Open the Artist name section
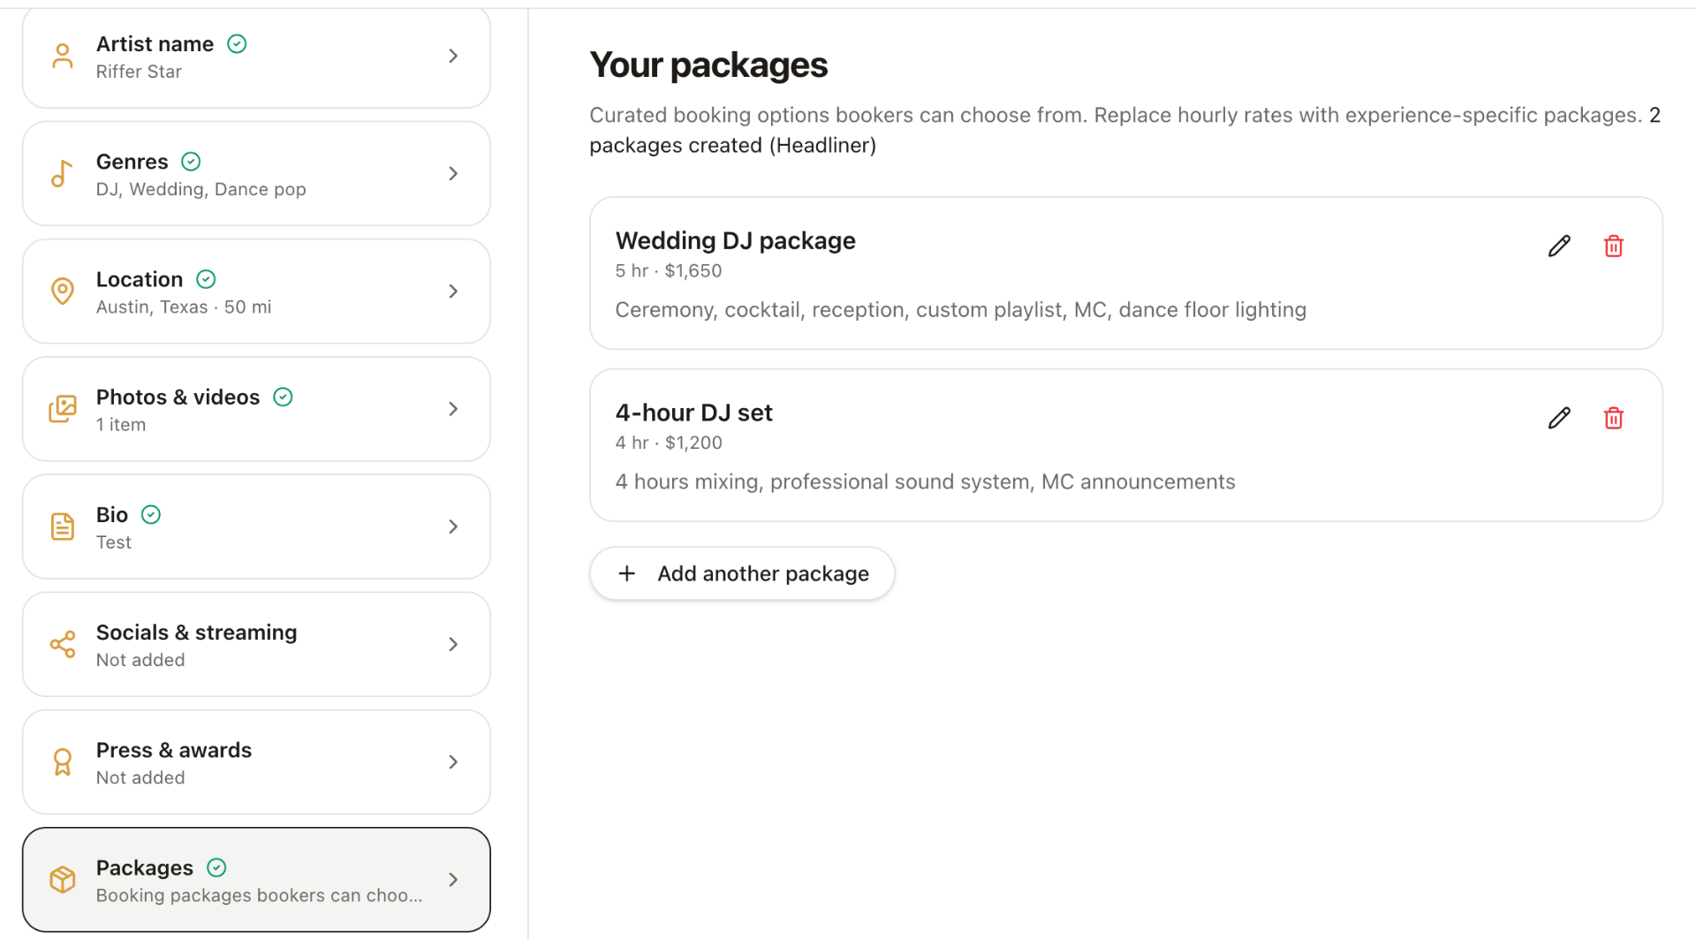 (x=256, y=57)
